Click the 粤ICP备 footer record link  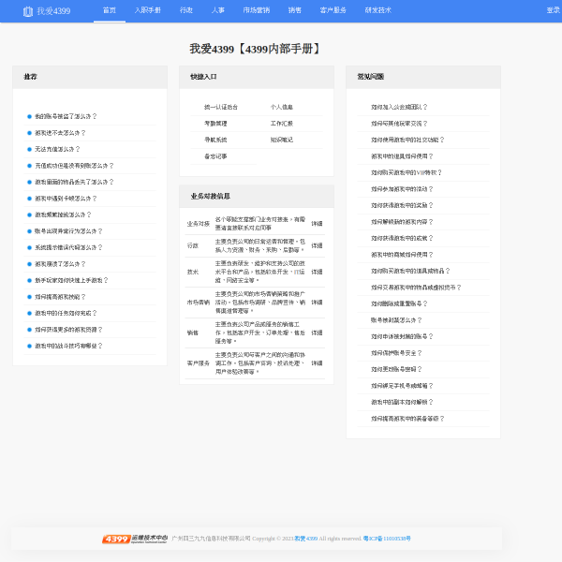tap(387, 539)
